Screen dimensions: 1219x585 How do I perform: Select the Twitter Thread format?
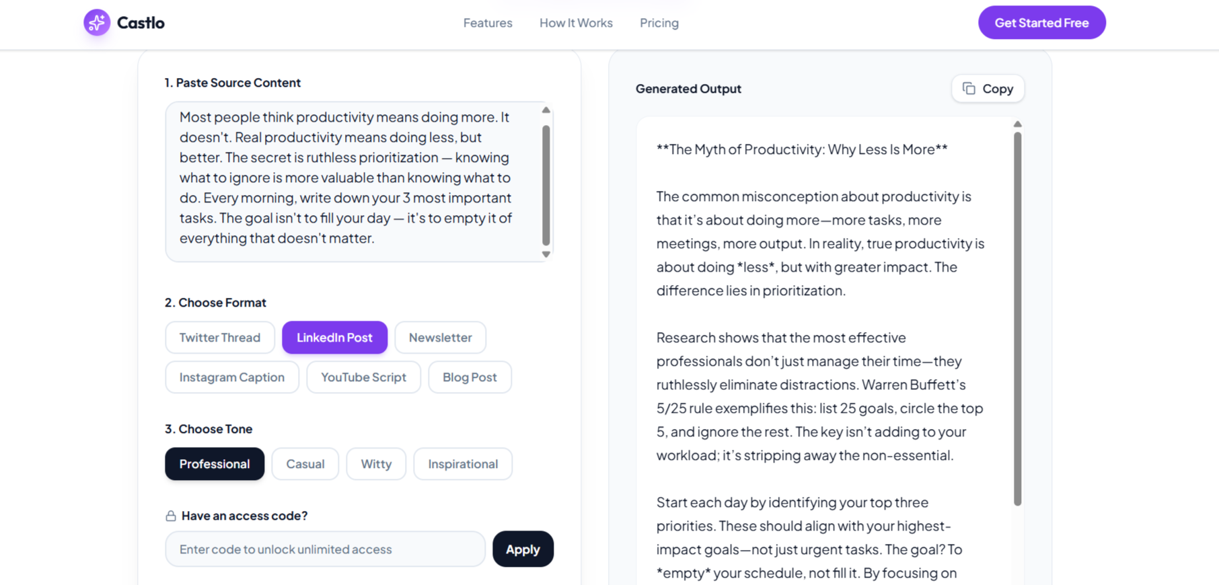[x=219, y=338]
